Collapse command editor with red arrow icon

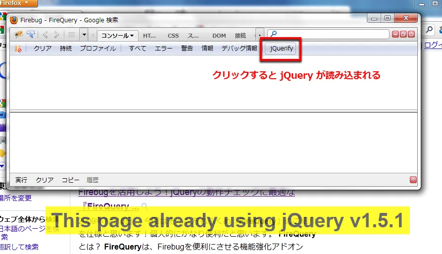coord(413,180)
